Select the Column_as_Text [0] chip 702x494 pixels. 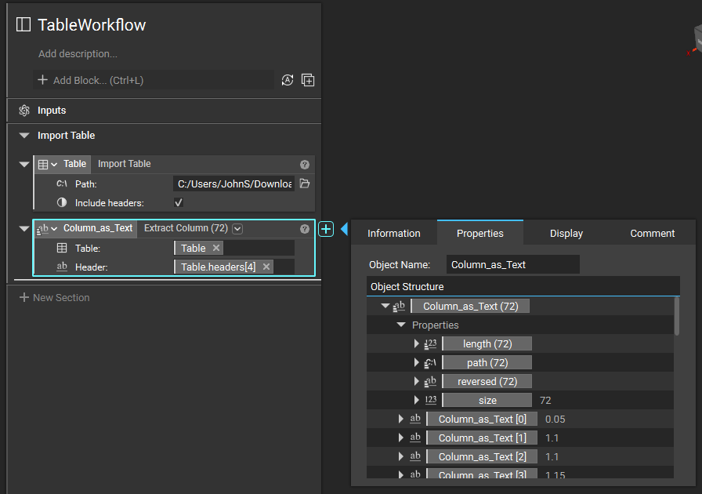482,420
